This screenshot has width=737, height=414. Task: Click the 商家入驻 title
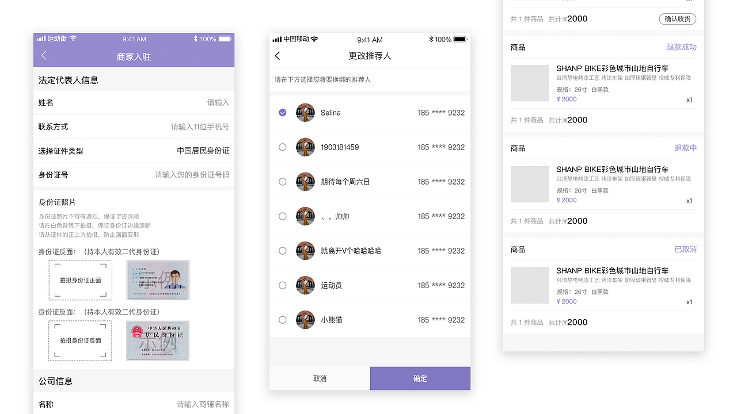(134, 57)
